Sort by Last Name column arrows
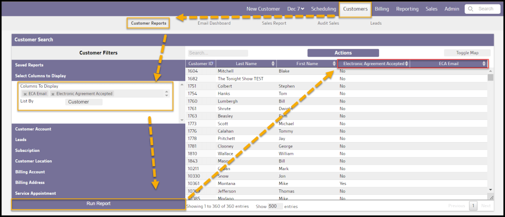The height and width of the screenshot is (217, 505). [273, 64]
